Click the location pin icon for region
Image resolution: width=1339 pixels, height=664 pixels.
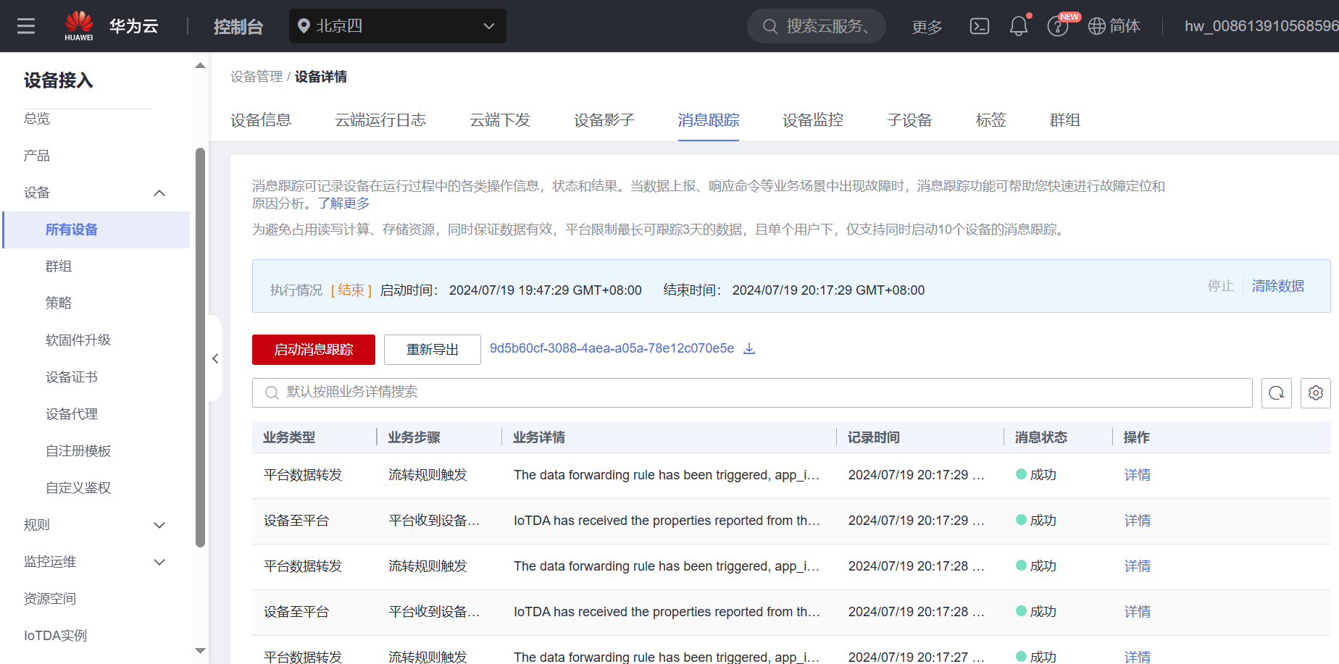tap(304, 26)
